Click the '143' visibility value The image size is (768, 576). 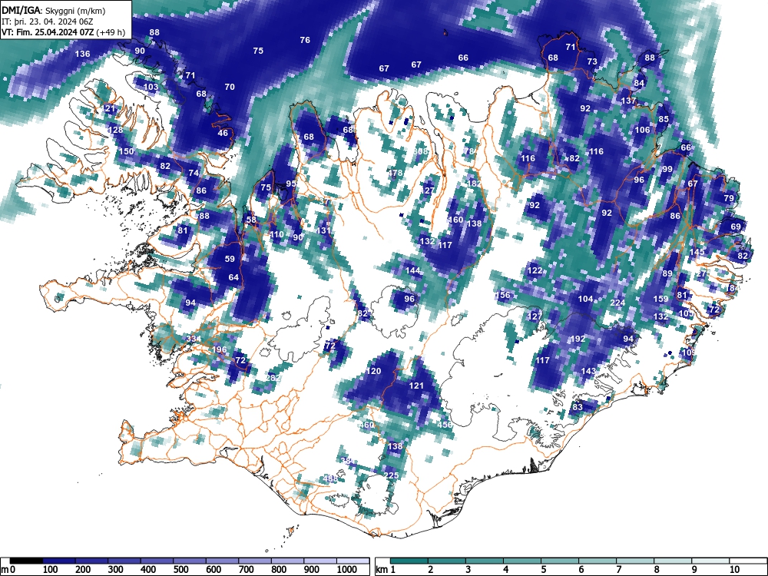click(x=588, y=371)
